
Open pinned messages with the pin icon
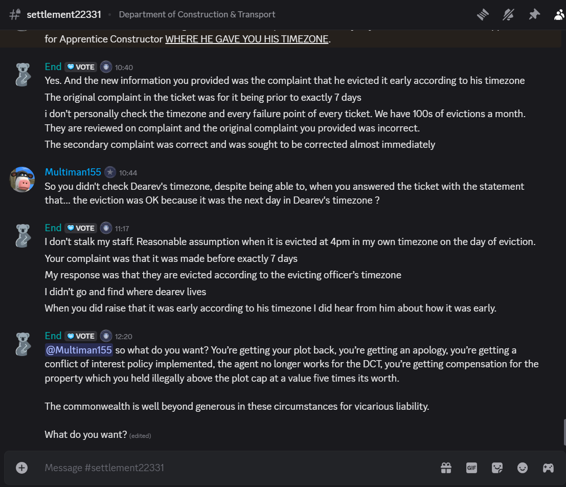[x=534, y=14]
